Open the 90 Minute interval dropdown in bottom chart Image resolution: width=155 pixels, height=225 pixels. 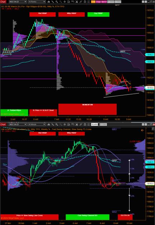coord(37,125)
